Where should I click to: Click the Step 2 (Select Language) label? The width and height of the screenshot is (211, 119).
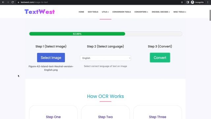[105, 46]
